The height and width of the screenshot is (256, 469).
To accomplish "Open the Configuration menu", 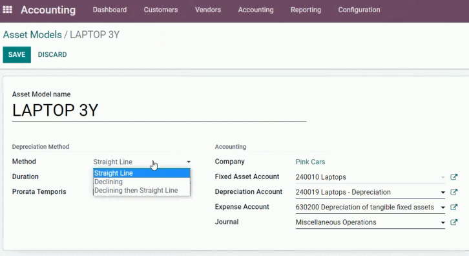I will tap(359, 10).
